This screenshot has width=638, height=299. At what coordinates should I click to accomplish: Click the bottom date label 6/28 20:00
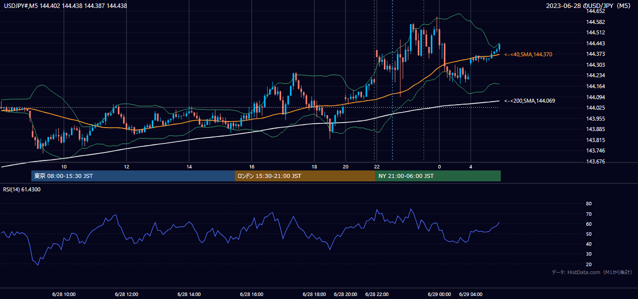(345, 295)
